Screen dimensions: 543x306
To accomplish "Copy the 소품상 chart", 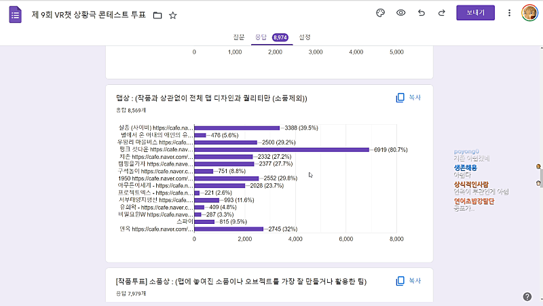I will pos(409,281).
